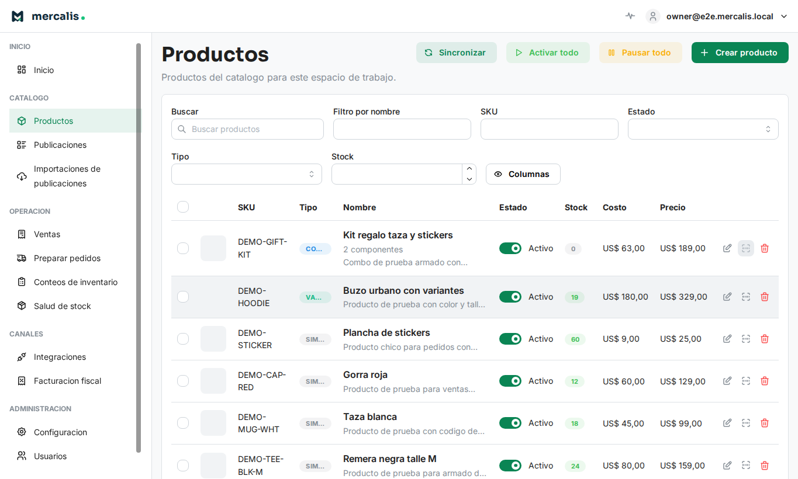This screenshot has width=798, height=479.
Task: Delete the Gorra roja product
Action: 765,381
